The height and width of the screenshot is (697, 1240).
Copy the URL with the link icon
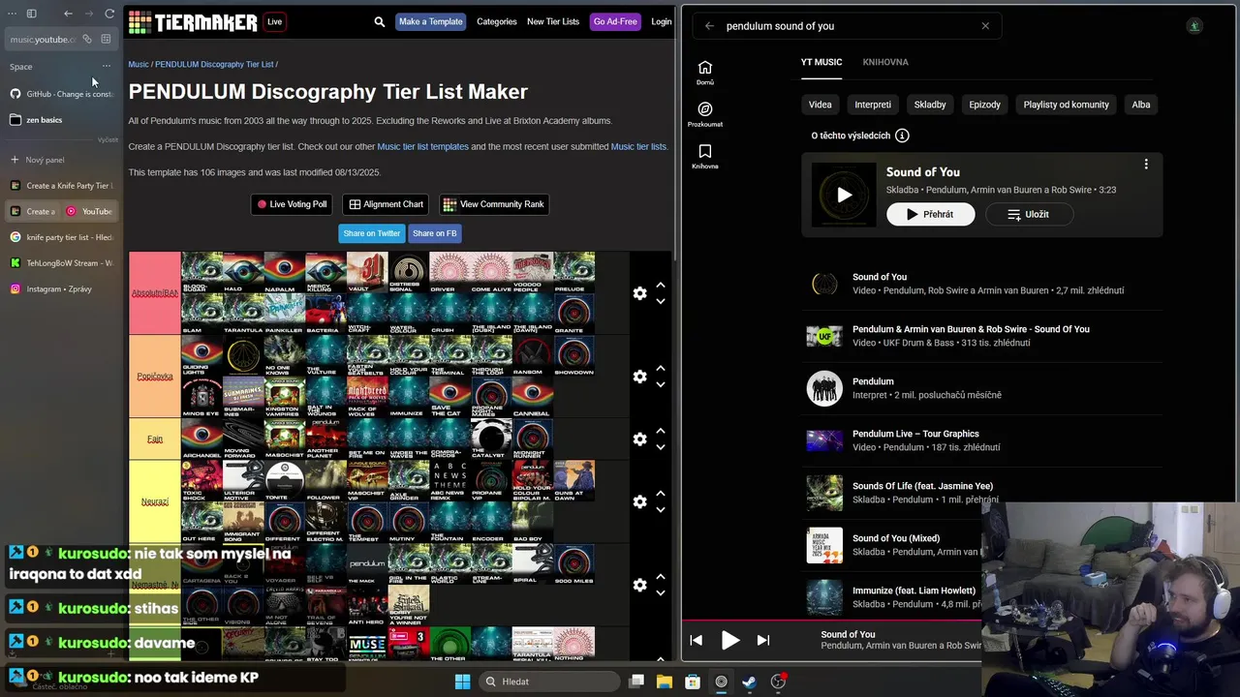click(86, 39)
